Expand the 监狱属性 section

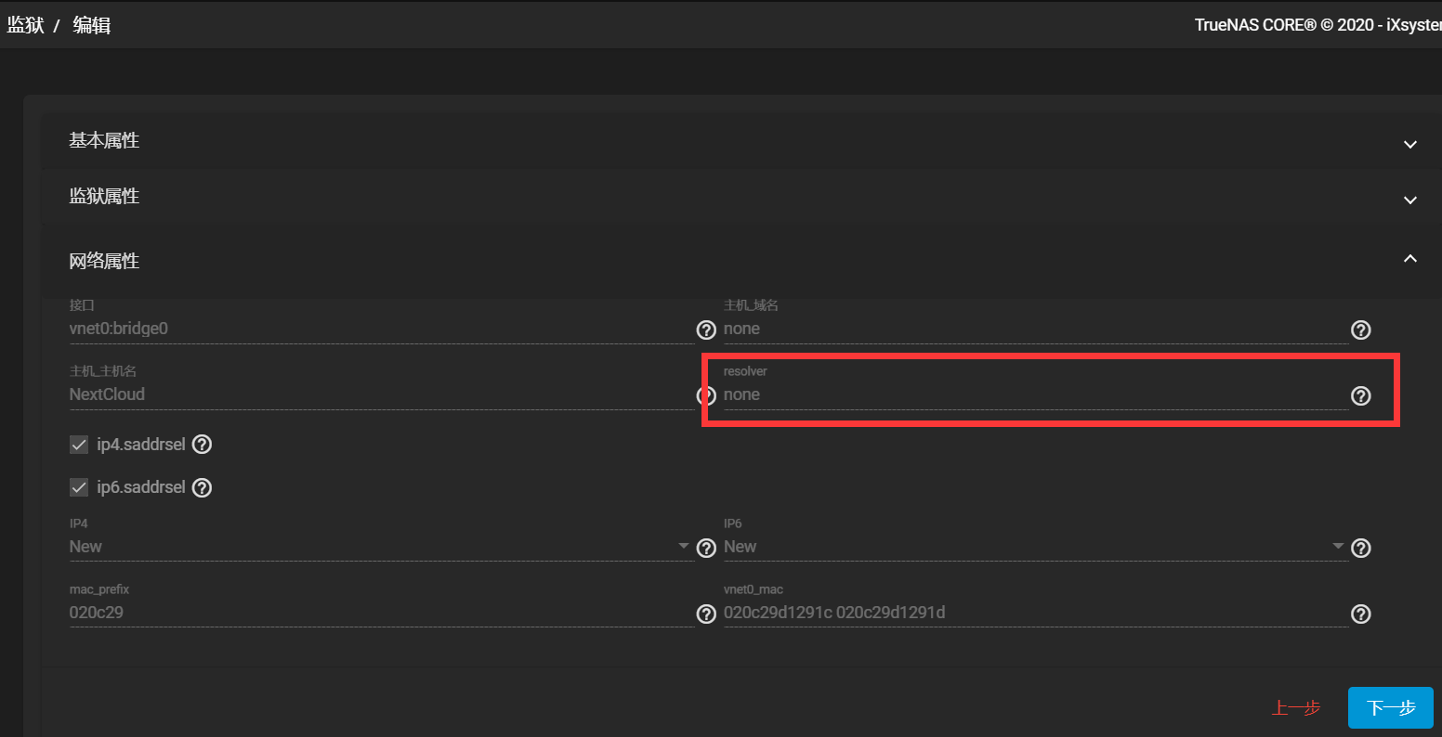pyautogui.click(x=1409, y=200)
